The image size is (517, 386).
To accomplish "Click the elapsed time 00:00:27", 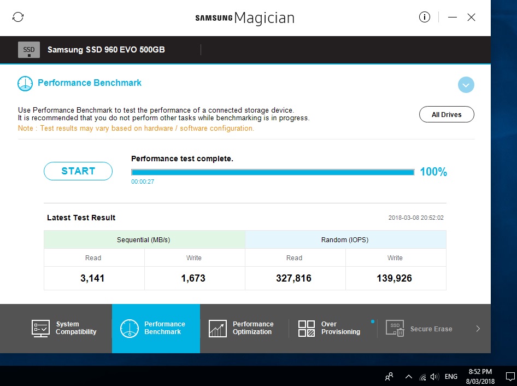I will click(x=143, y=182).
